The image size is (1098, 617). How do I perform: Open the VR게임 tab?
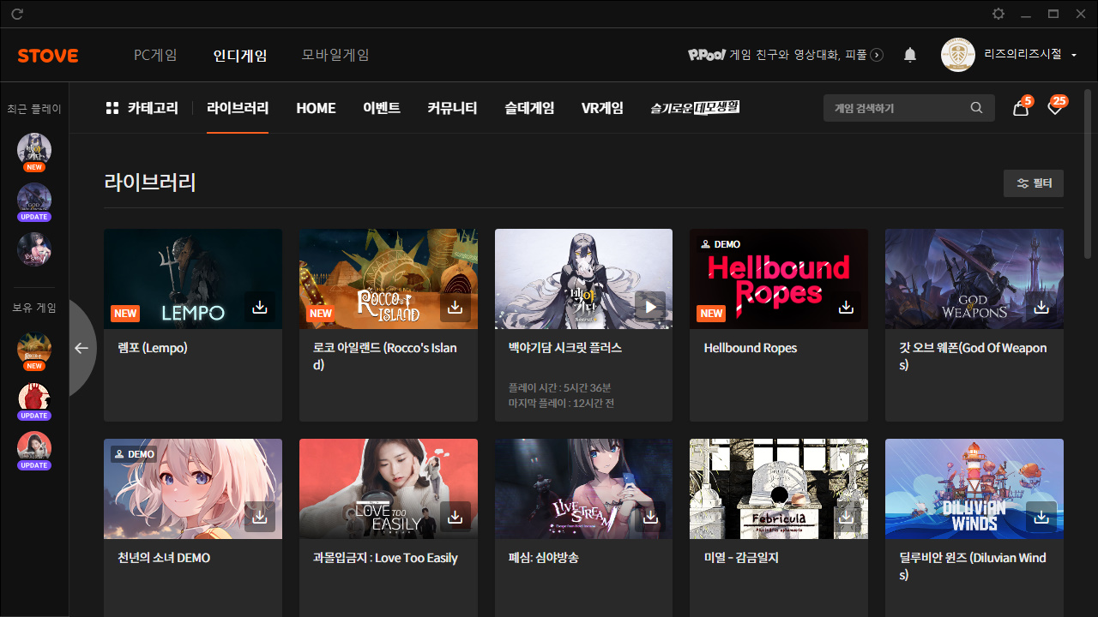coord(602,108)
